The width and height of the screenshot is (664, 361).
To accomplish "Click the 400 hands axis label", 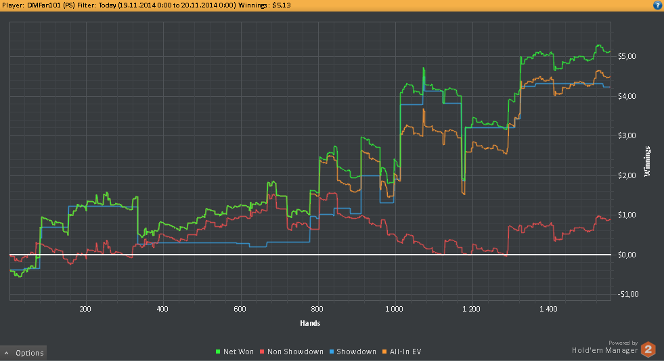I will coord(162,309).
